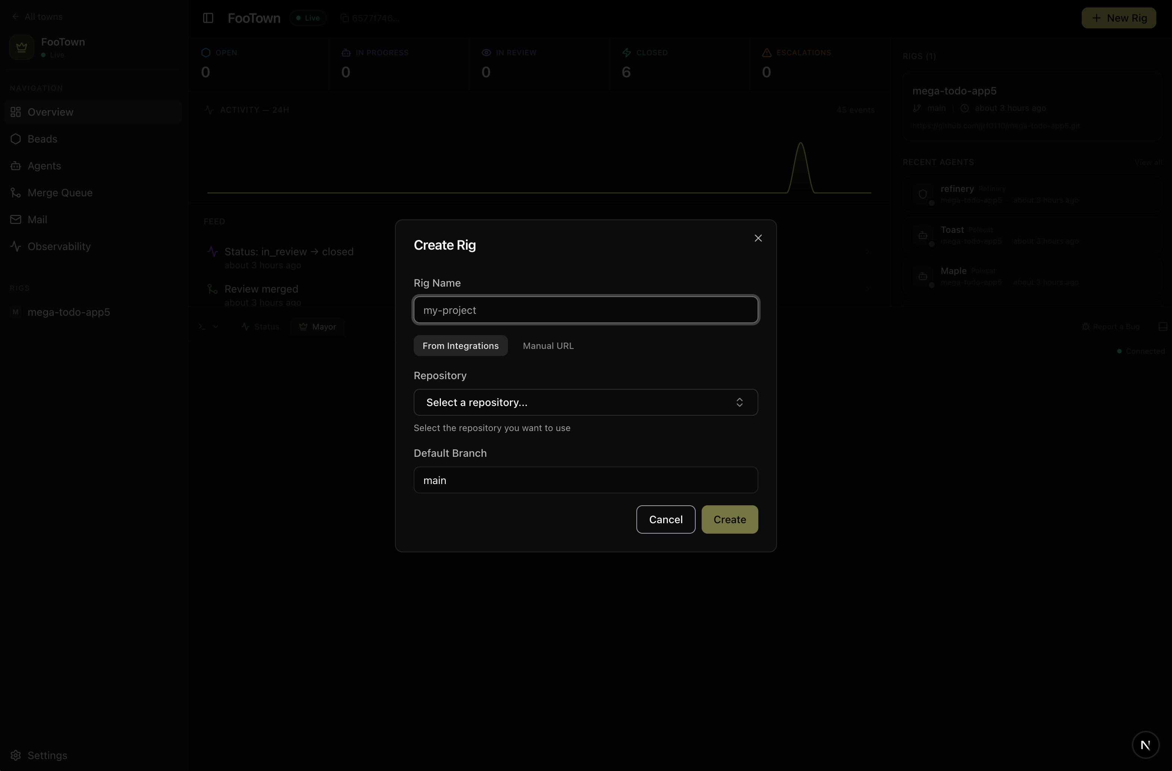Screen dimensions: 1172x771
Task: Click the Maple agent robot icon
Action: (923, 276)
